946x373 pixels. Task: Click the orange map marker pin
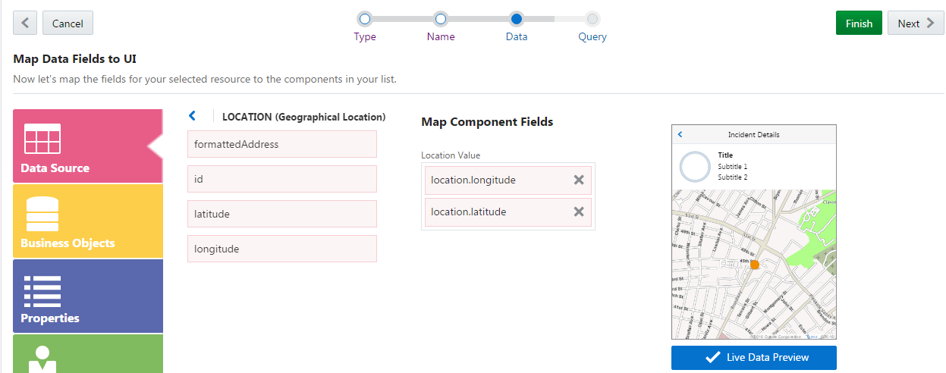click(x=754, y=265)
